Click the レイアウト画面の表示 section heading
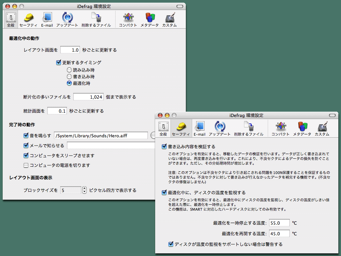The image size is (341, 256). 31,178
